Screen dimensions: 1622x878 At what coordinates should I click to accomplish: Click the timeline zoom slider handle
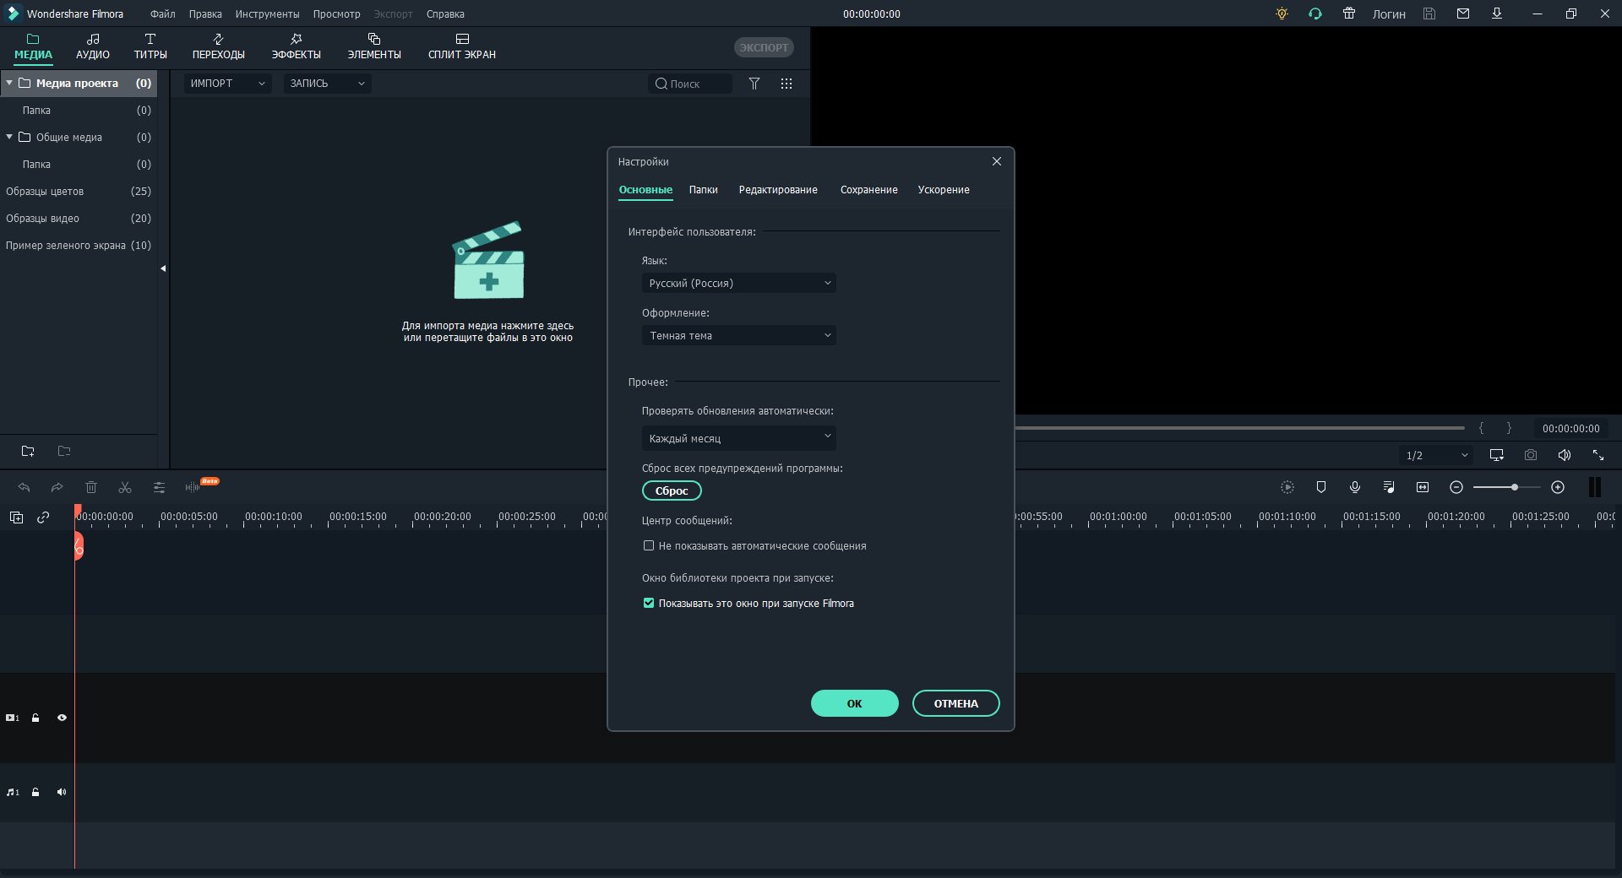pos(1515,487)
